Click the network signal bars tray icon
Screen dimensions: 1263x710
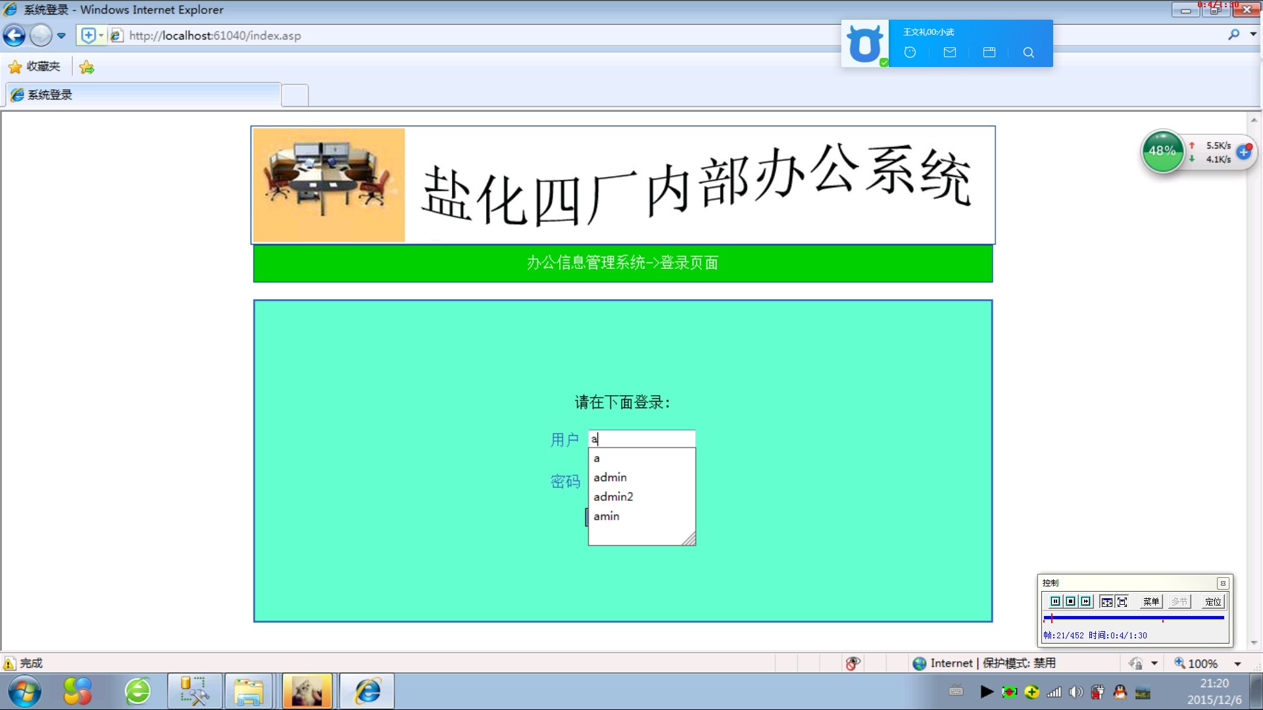click(x=1054, y=692)
